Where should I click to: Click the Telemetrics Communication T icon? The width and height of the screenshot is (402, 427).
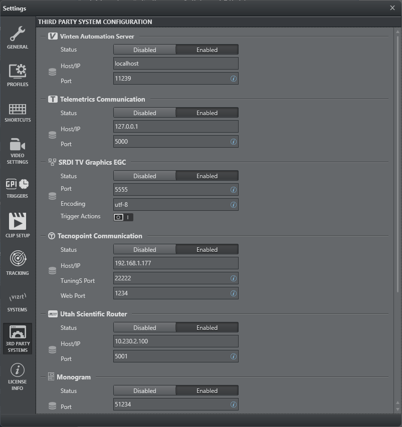(53, 99)
